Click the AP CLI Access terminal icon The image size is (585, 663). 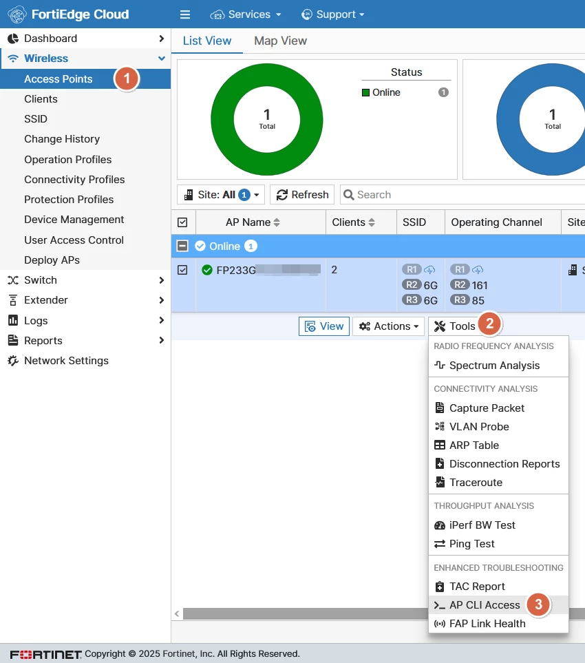pos(440,605)
